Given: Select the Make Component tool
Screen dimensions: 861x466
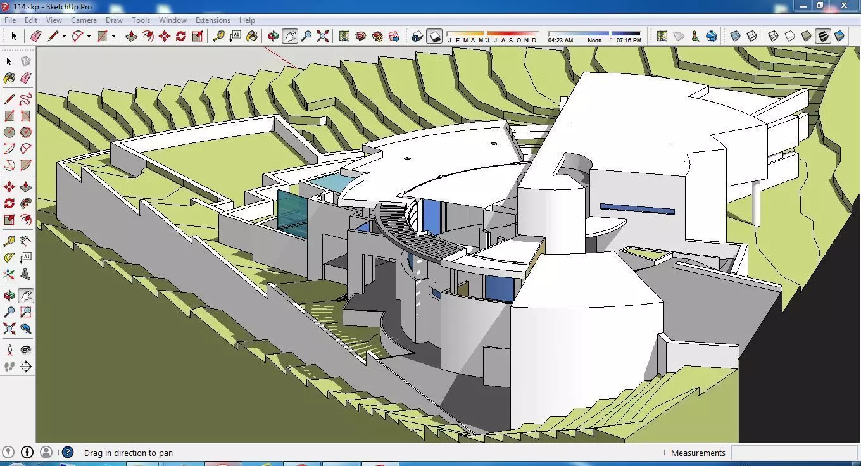Looking at the screenshot, I should (25, 61).
